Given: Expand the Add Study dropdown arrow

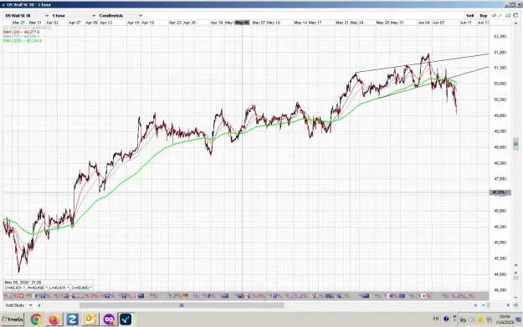Looking at the screenshot, I should pos(31,305).
